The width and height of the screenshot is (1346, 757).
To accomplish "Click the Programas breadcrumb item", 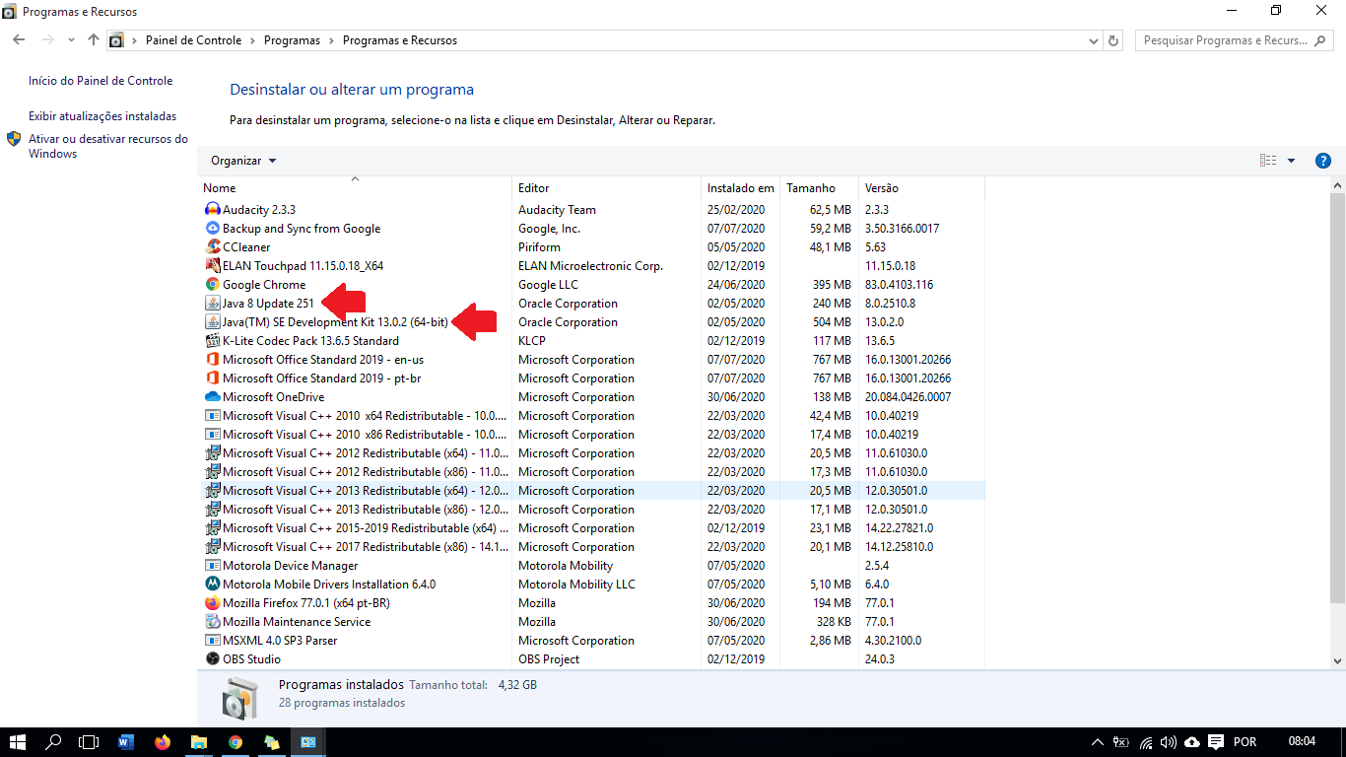I will pos(292,40).
